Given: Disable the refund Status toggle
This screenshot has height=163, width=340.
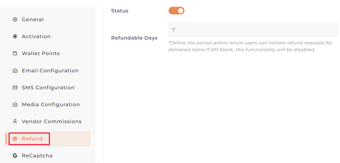Looking at the screenshot, I should pyautogui.click(x=177, y=11).
